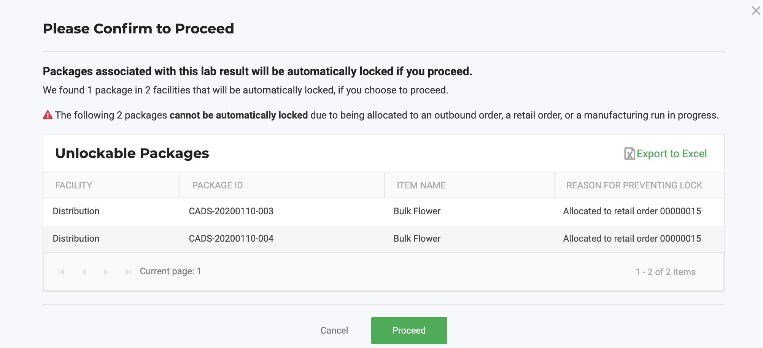The height and width of the screenshot is (348, 763).
Task: Click the 1 - 2 of 2 items label
Action: 666,272
